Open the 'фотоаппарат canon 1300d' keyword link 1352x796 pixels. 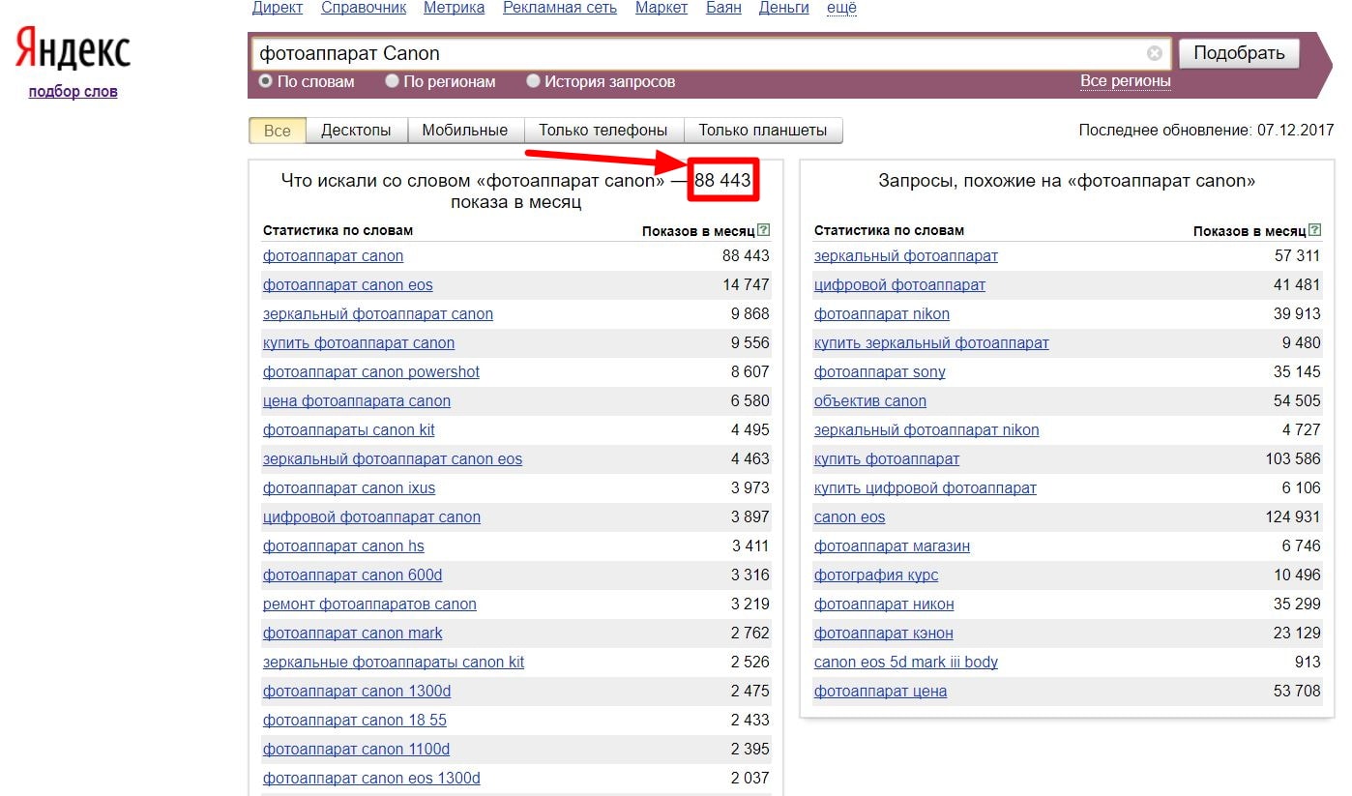point(357,692)
